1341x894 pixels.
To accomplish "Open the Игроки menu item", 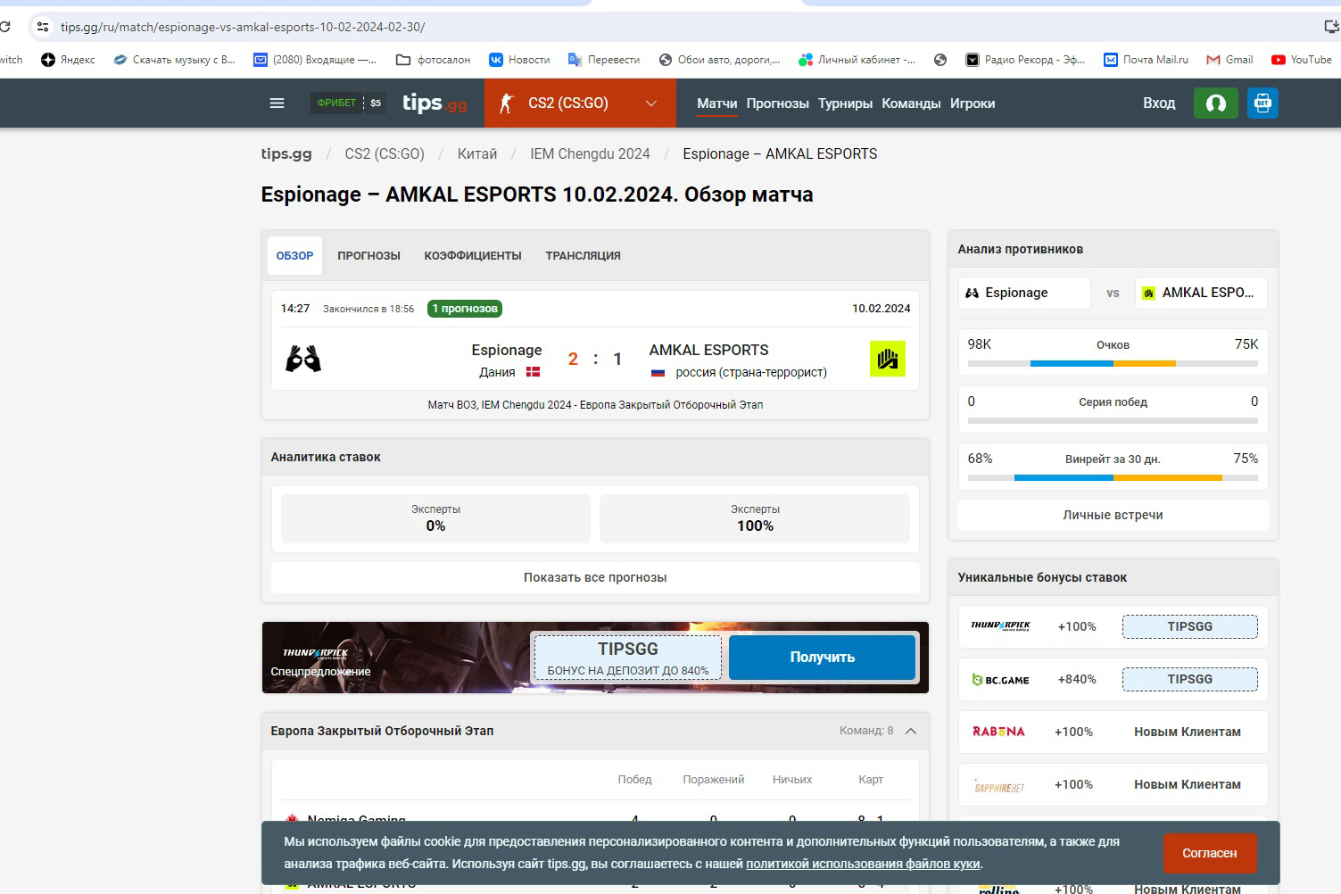I will pyautogui.click(x=973, y=103).
